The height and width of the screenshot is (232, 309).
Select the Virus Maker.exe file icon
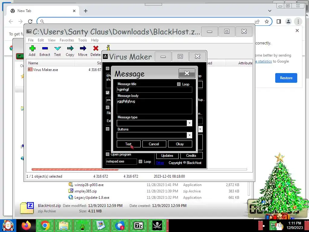pyautogui.click(x=30, y=69)
